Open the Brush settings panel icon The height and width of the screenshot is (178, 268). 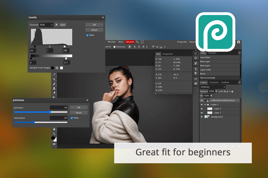tap(196, 63)
